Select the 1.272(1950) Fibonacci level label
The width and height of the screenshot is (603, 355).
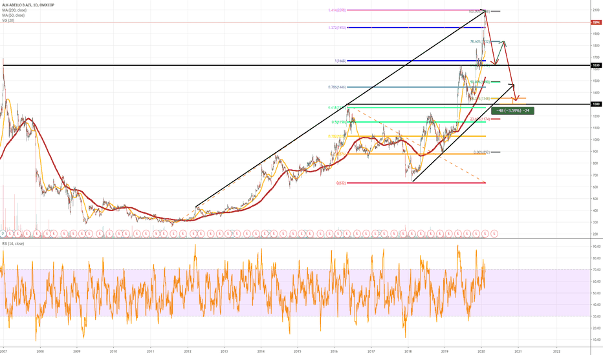coord(337,28)
